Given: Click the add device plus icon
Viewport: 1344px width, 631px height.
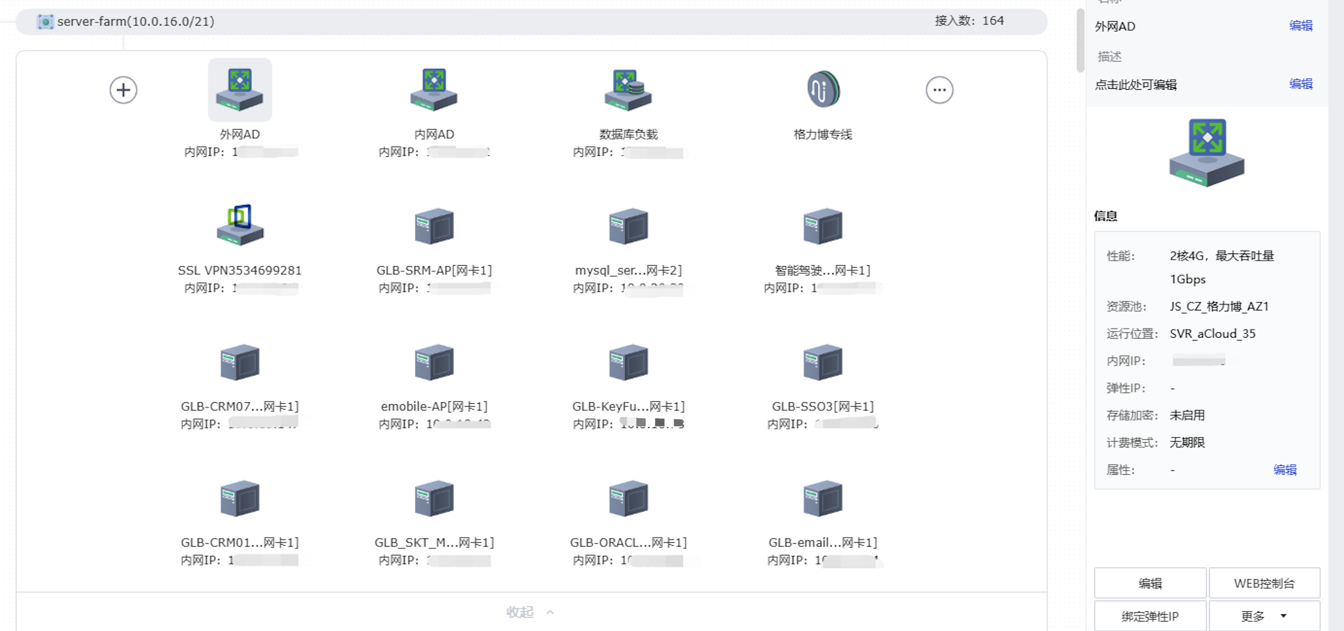Looking at the screenshot, I should tap(123, 90).
